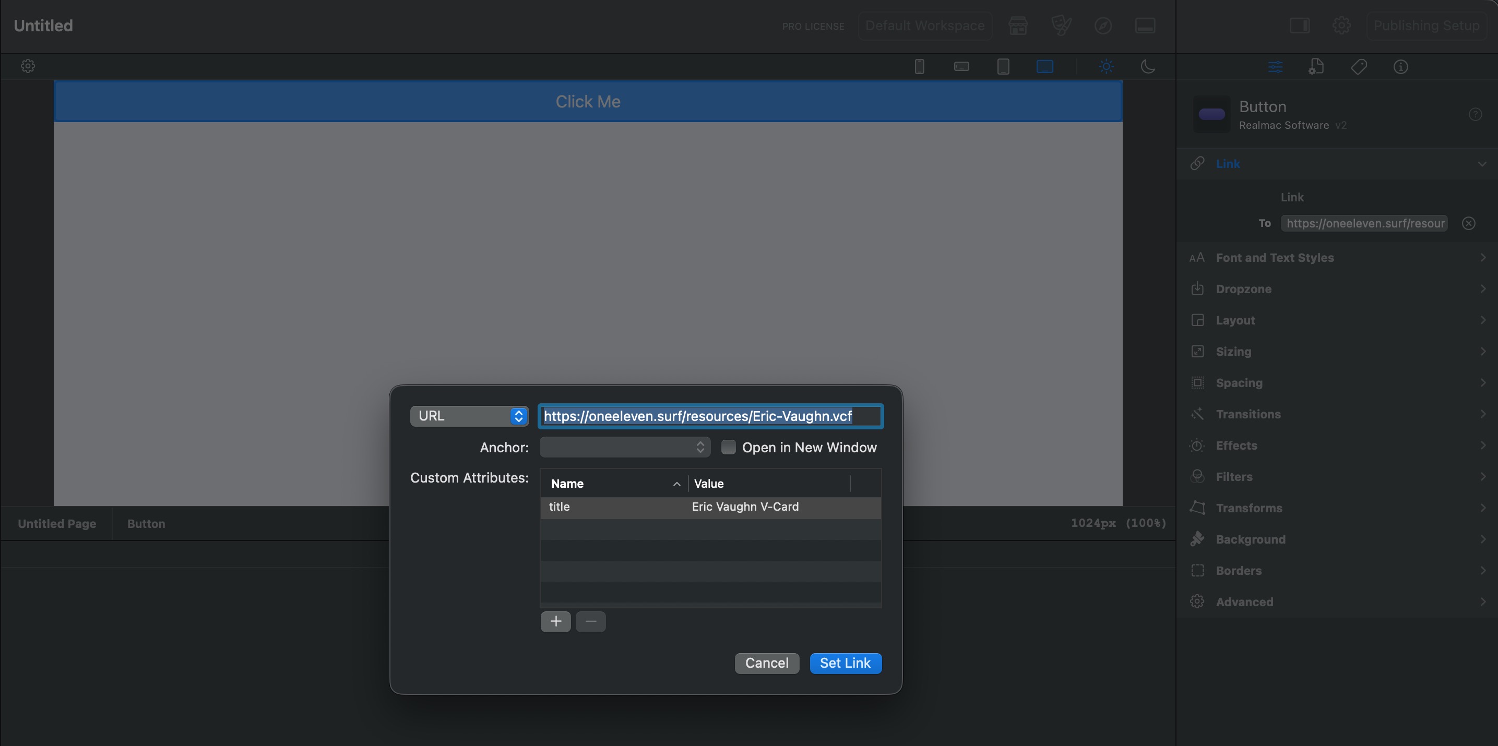Switch preview to light mode sun icon
Image resolution: width=1498 pixels, height=746 pixels.
[x=1106, y=67]
